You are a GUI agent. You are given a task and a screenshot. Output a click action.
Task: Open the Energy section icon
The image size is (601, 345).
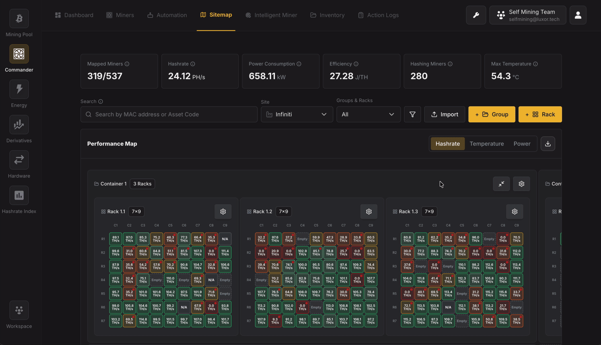[x=19, y=89]
